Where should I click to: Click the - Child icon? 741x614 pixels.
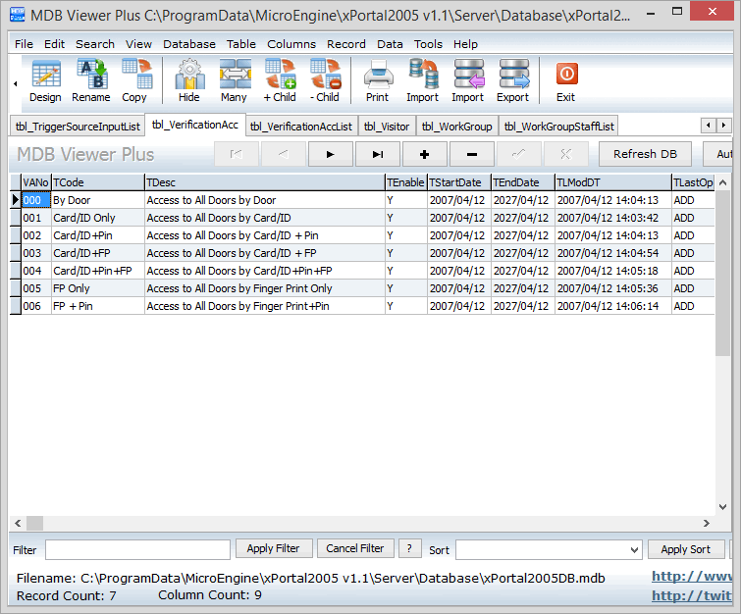pos(324,80)
